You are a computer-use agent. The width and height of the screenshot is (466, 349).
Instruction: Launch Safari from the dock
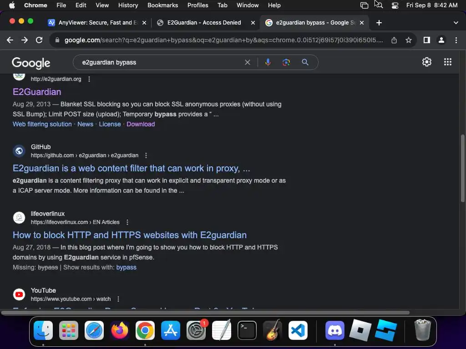click(94, 330)
